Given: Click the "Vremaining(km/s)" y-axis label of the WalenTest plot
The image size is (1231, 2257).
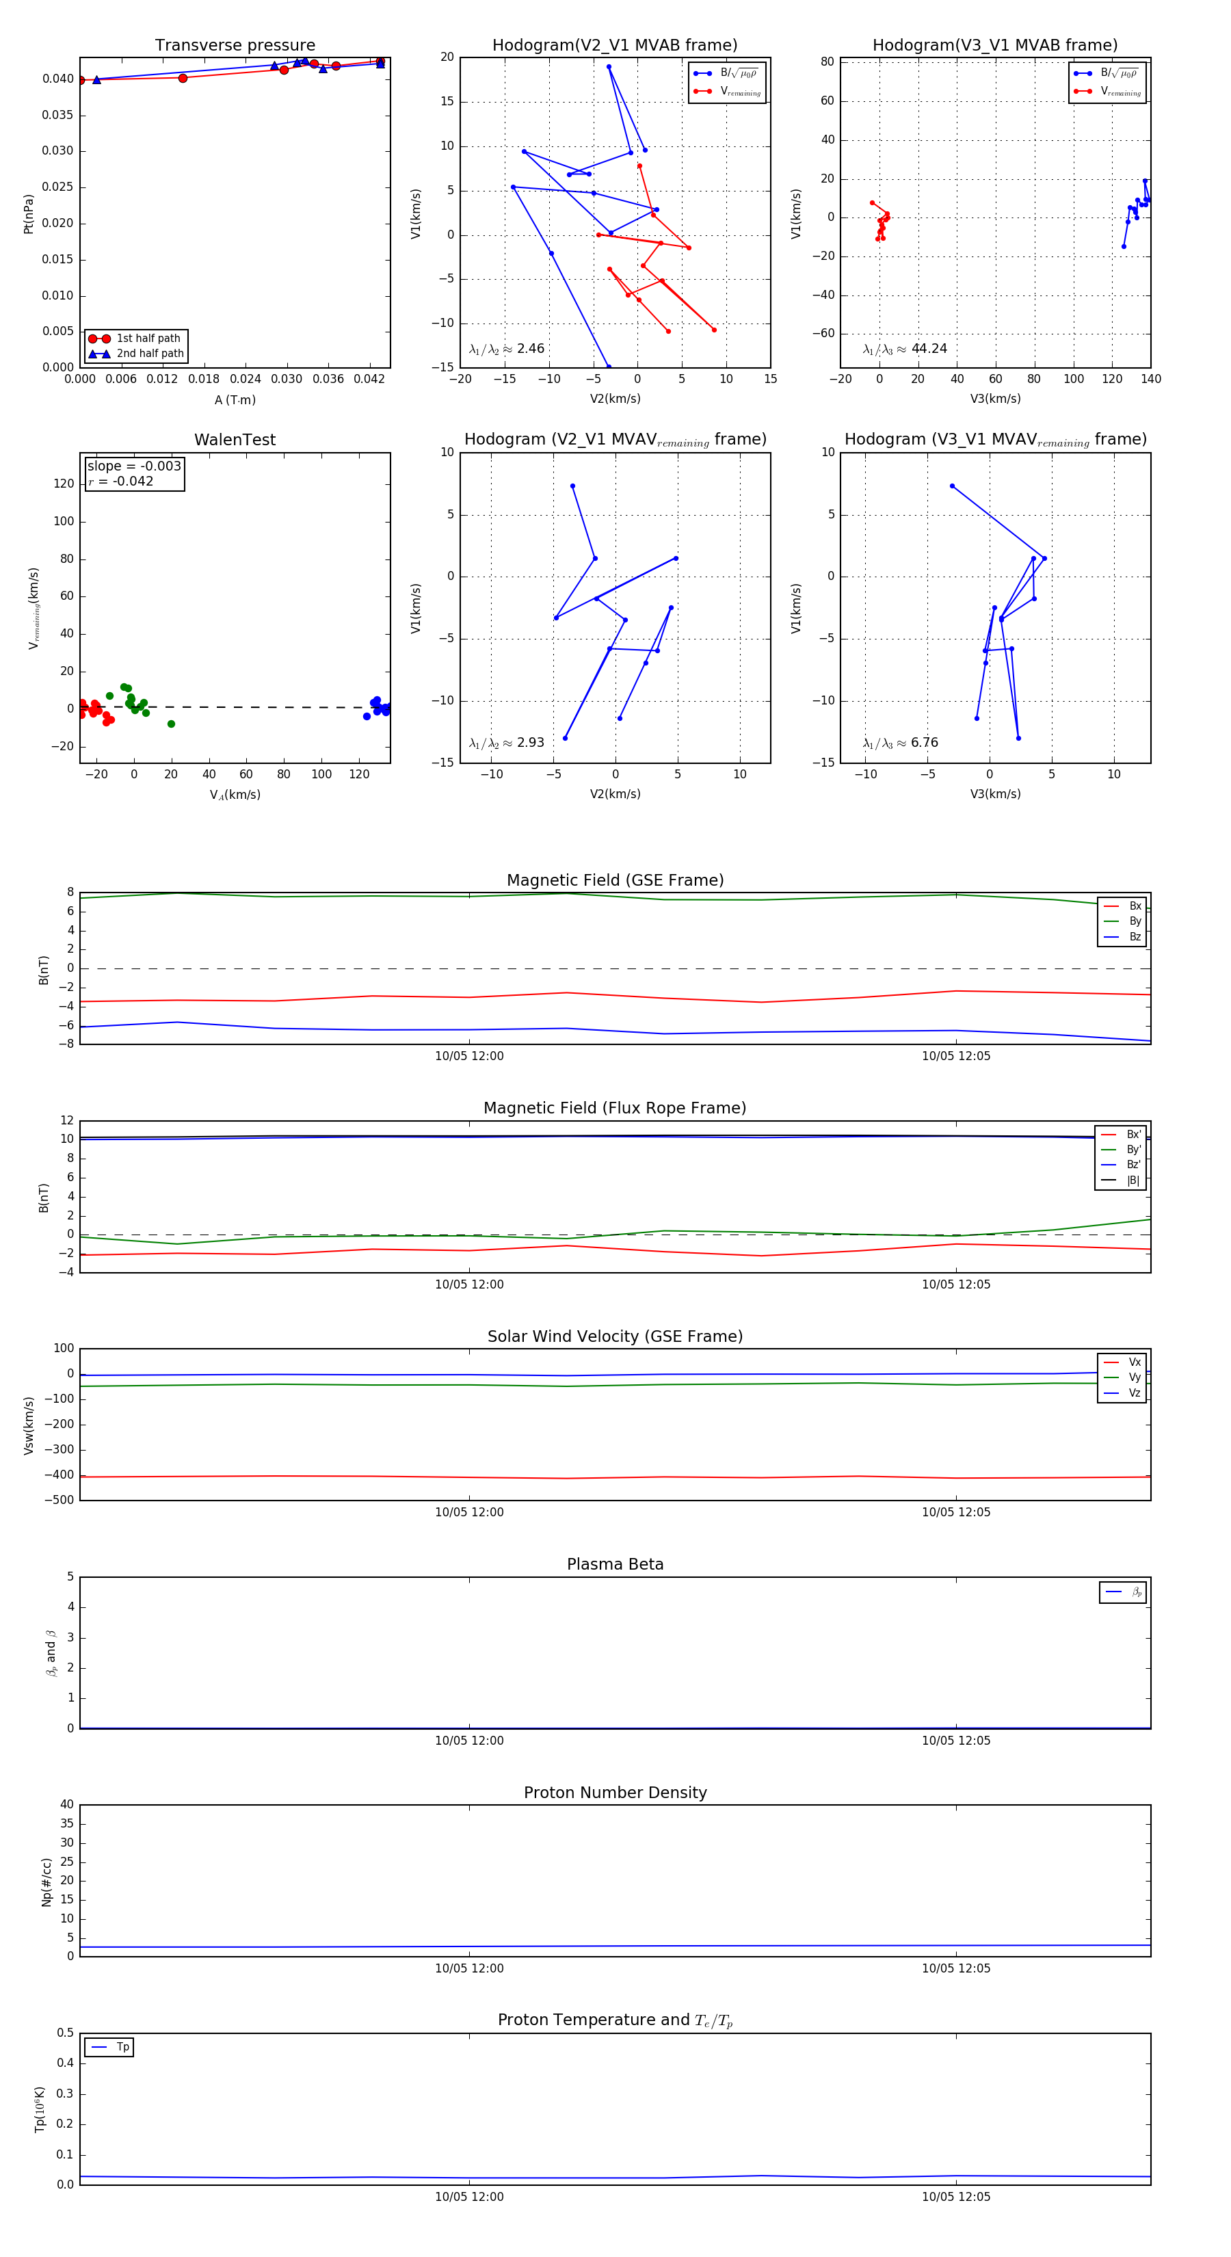Looking at the screenshot, I should click(34, 608).
